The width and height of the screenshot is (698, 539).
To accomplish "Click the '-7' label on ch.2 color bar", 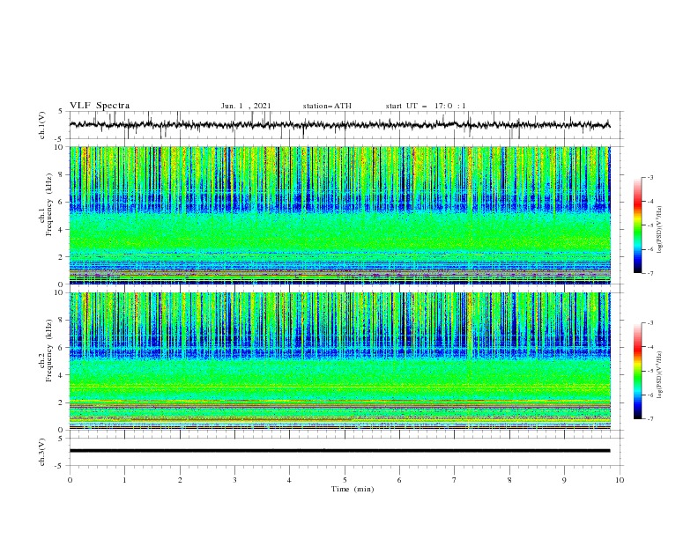I will pos(650,419).
